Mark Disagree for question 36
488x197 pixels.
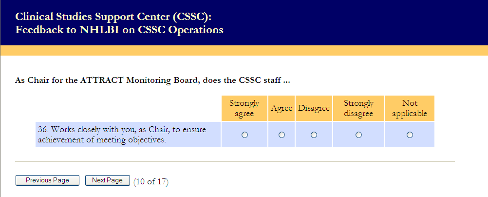pyautogui.click(x=314, y=135)
